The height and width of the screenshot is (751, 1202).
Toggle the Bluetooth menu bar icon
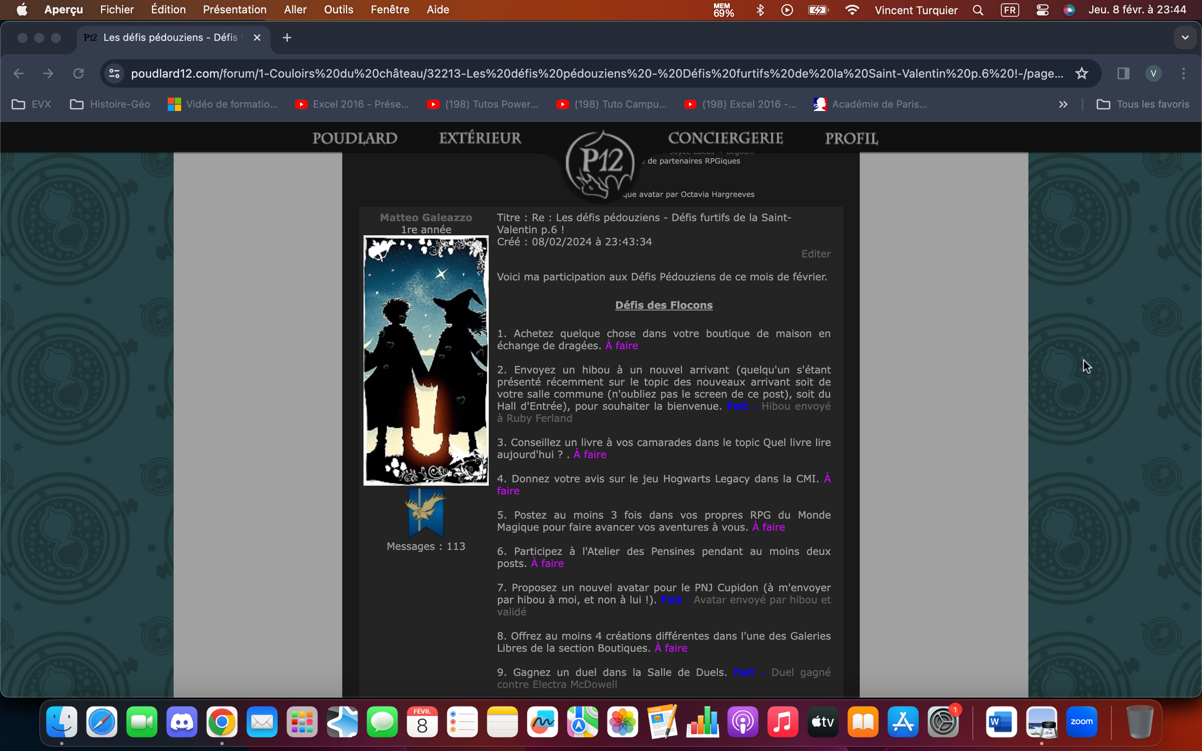760,10
